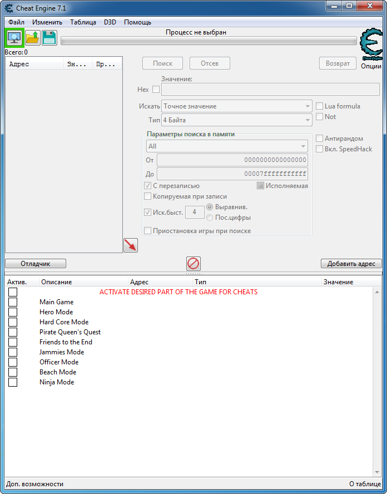Toggle Исполняемая checkbox
The height and width of the screenshot is (494, 387).
tap(260, 186)
